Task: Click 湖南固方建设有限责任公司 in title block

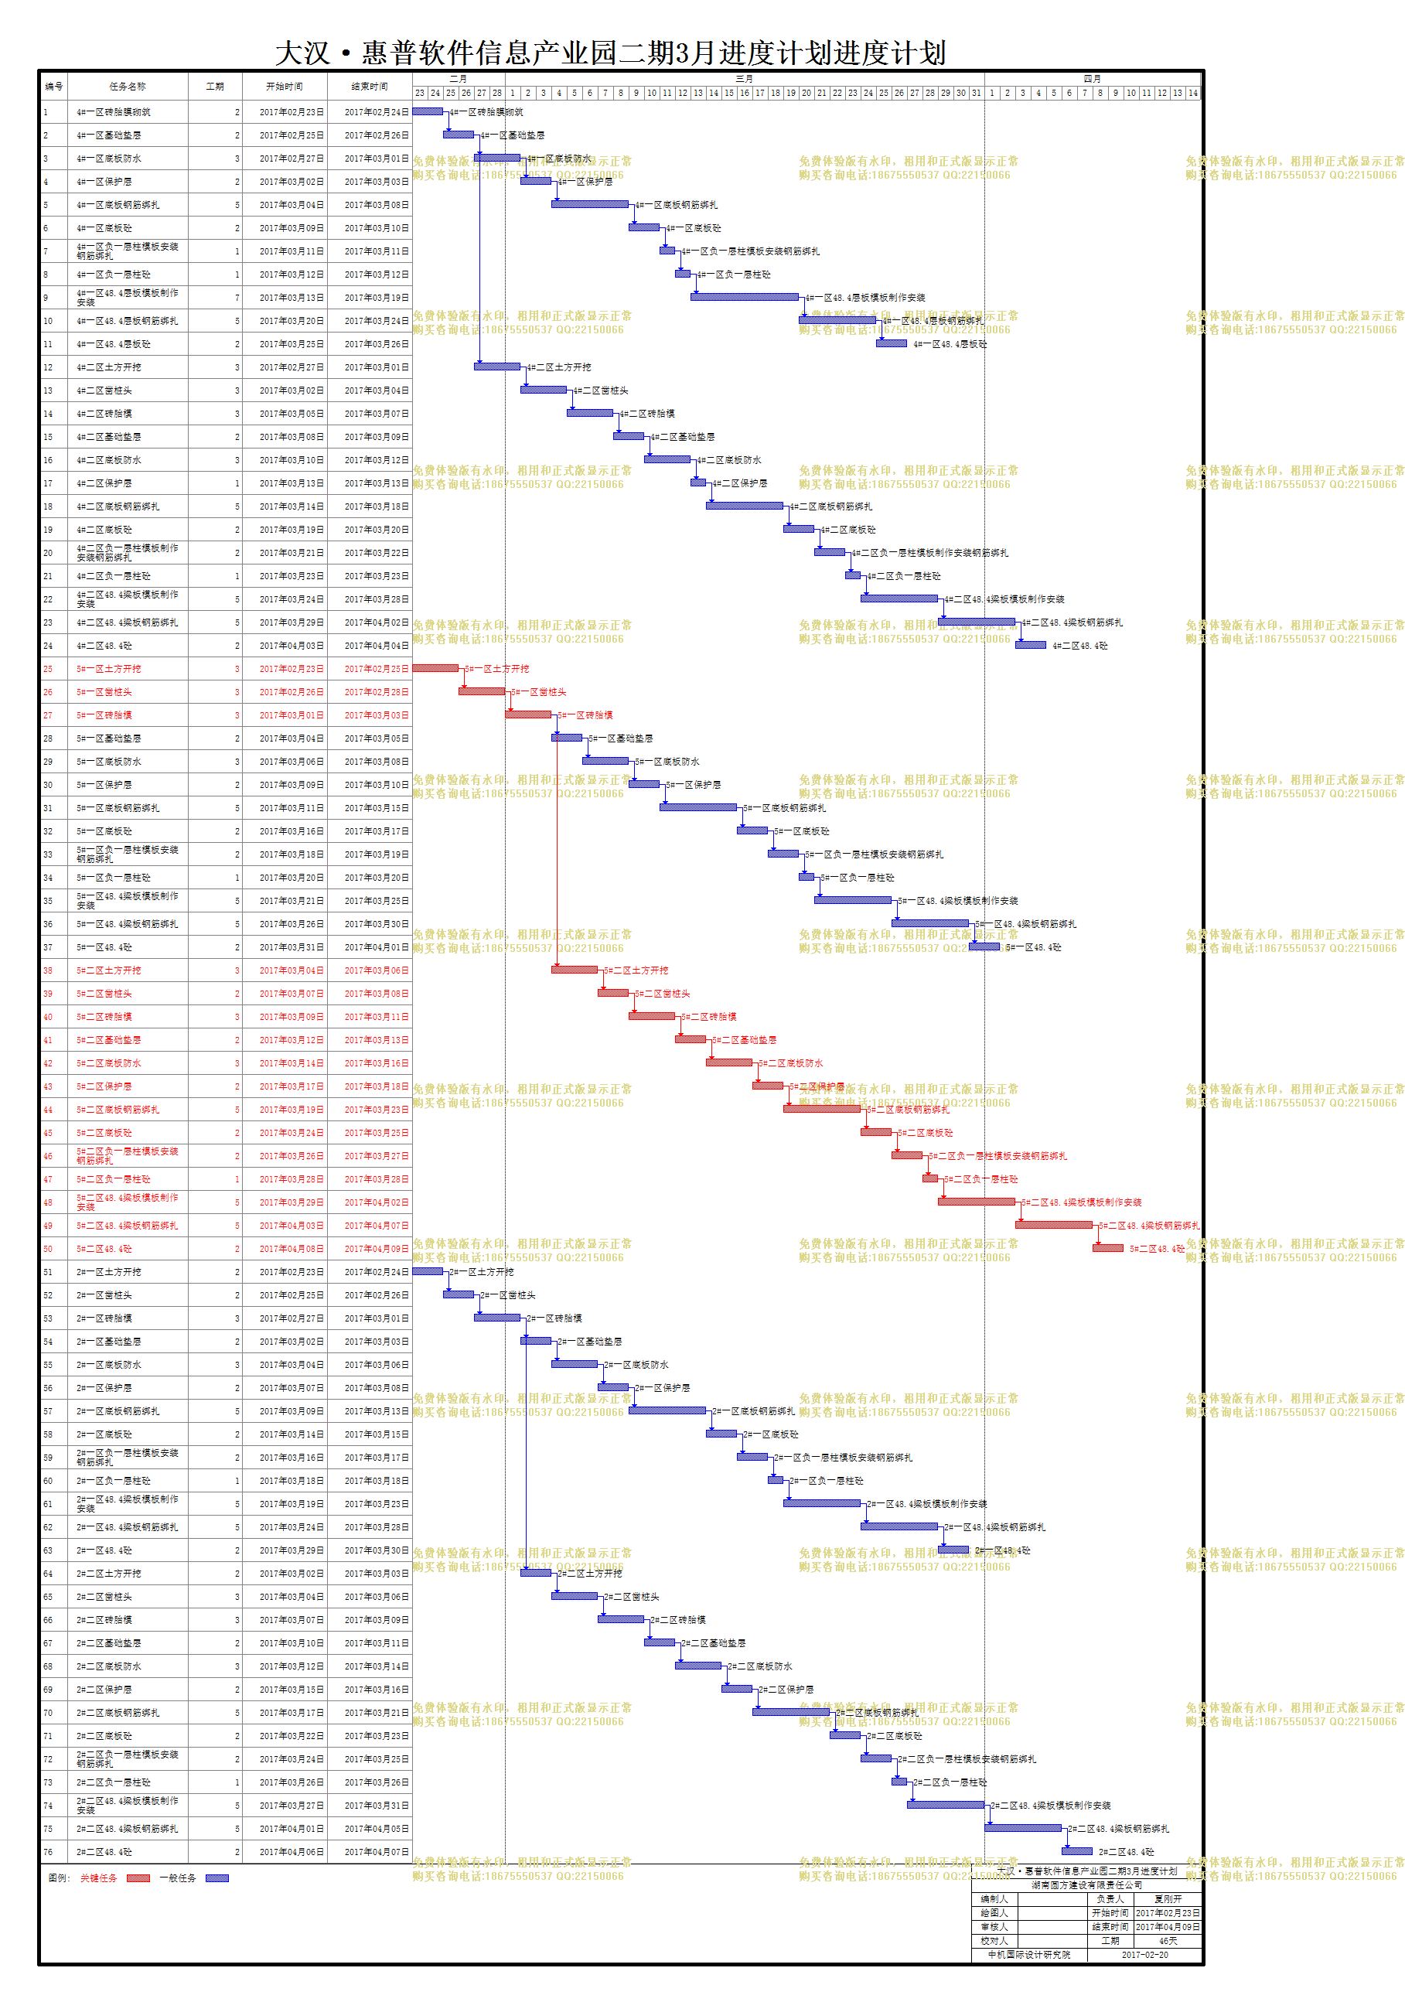Action: (x=1086, y=1885)
